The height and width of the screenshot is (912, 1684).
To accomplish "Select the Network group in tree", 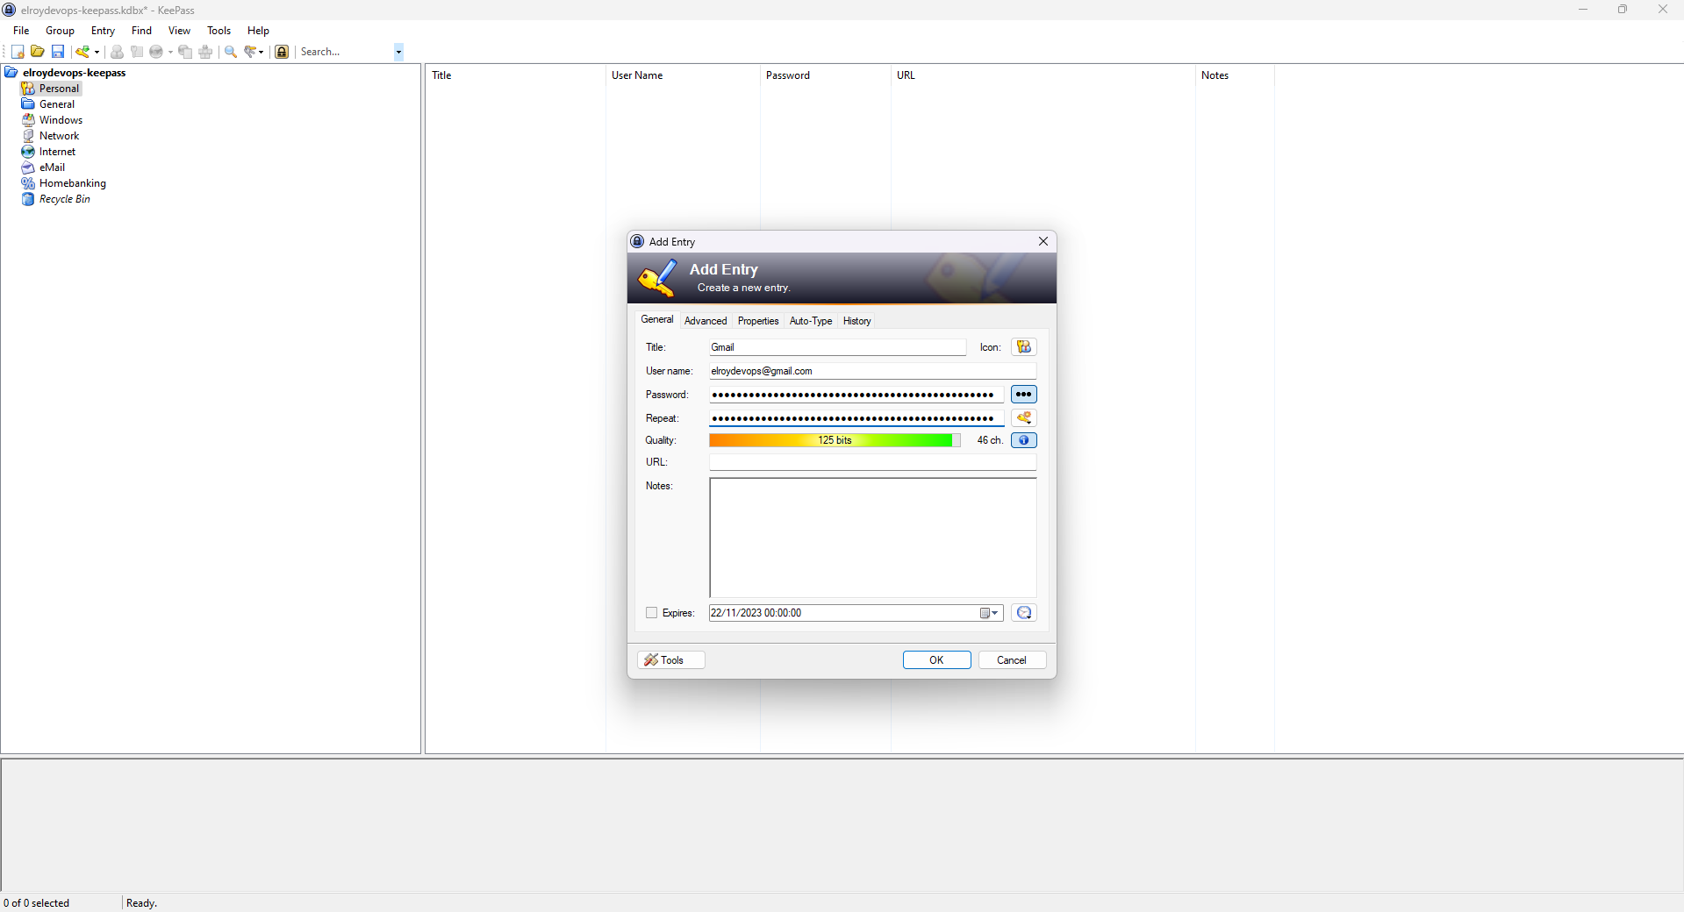I will click(x=59, y=136).
